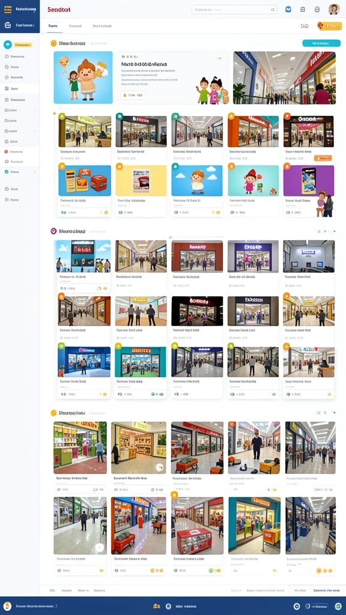Switch to the second tab below the page title

point(75,26)
